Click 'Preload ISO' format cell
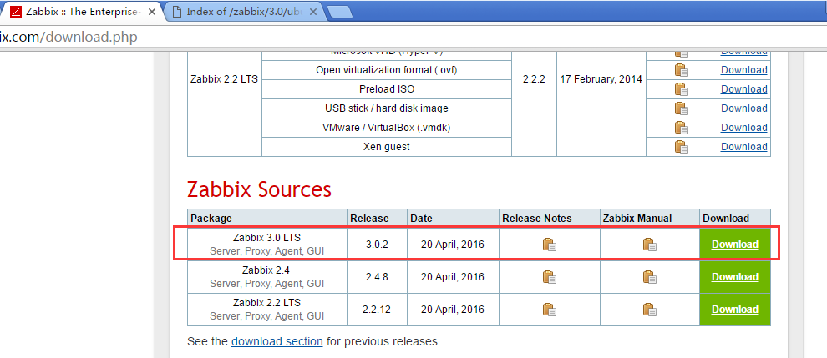827x358 pixels. [387, 89]
